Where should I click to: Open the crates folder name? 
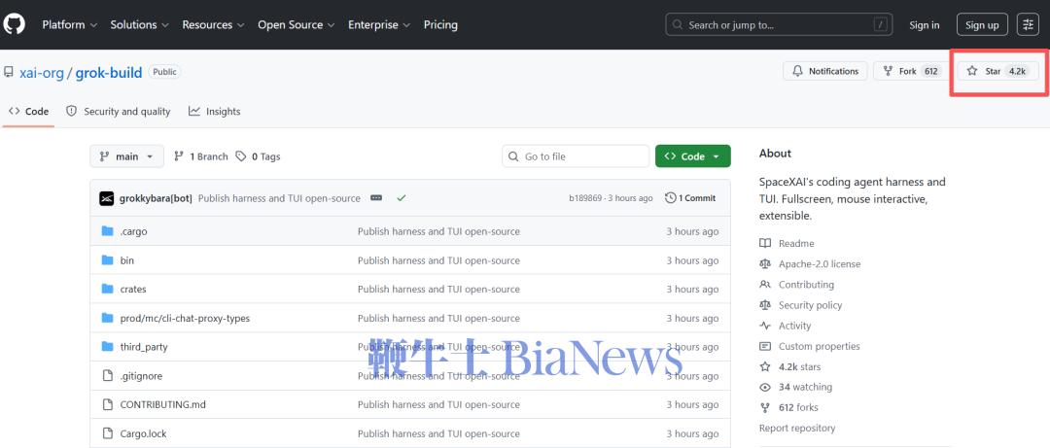[x=133, y=289]
